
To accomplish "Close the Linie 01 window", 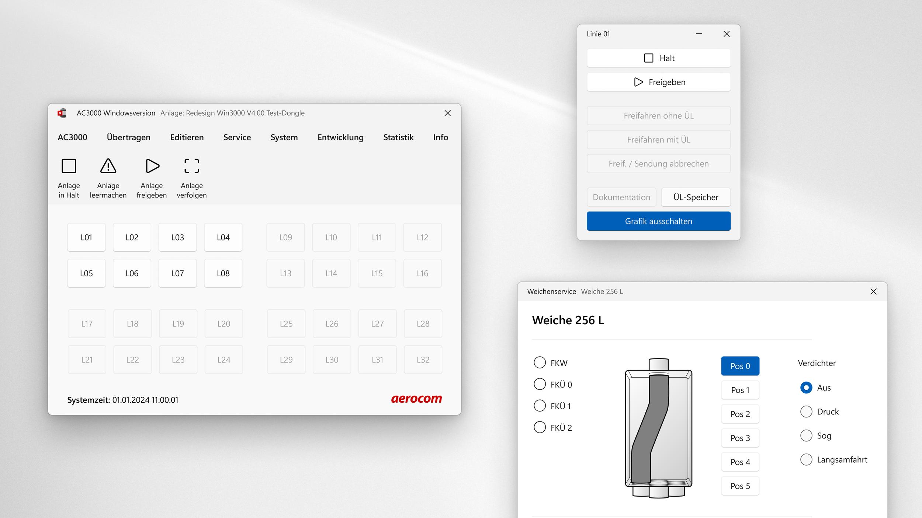I will click(x=727, y=34).
